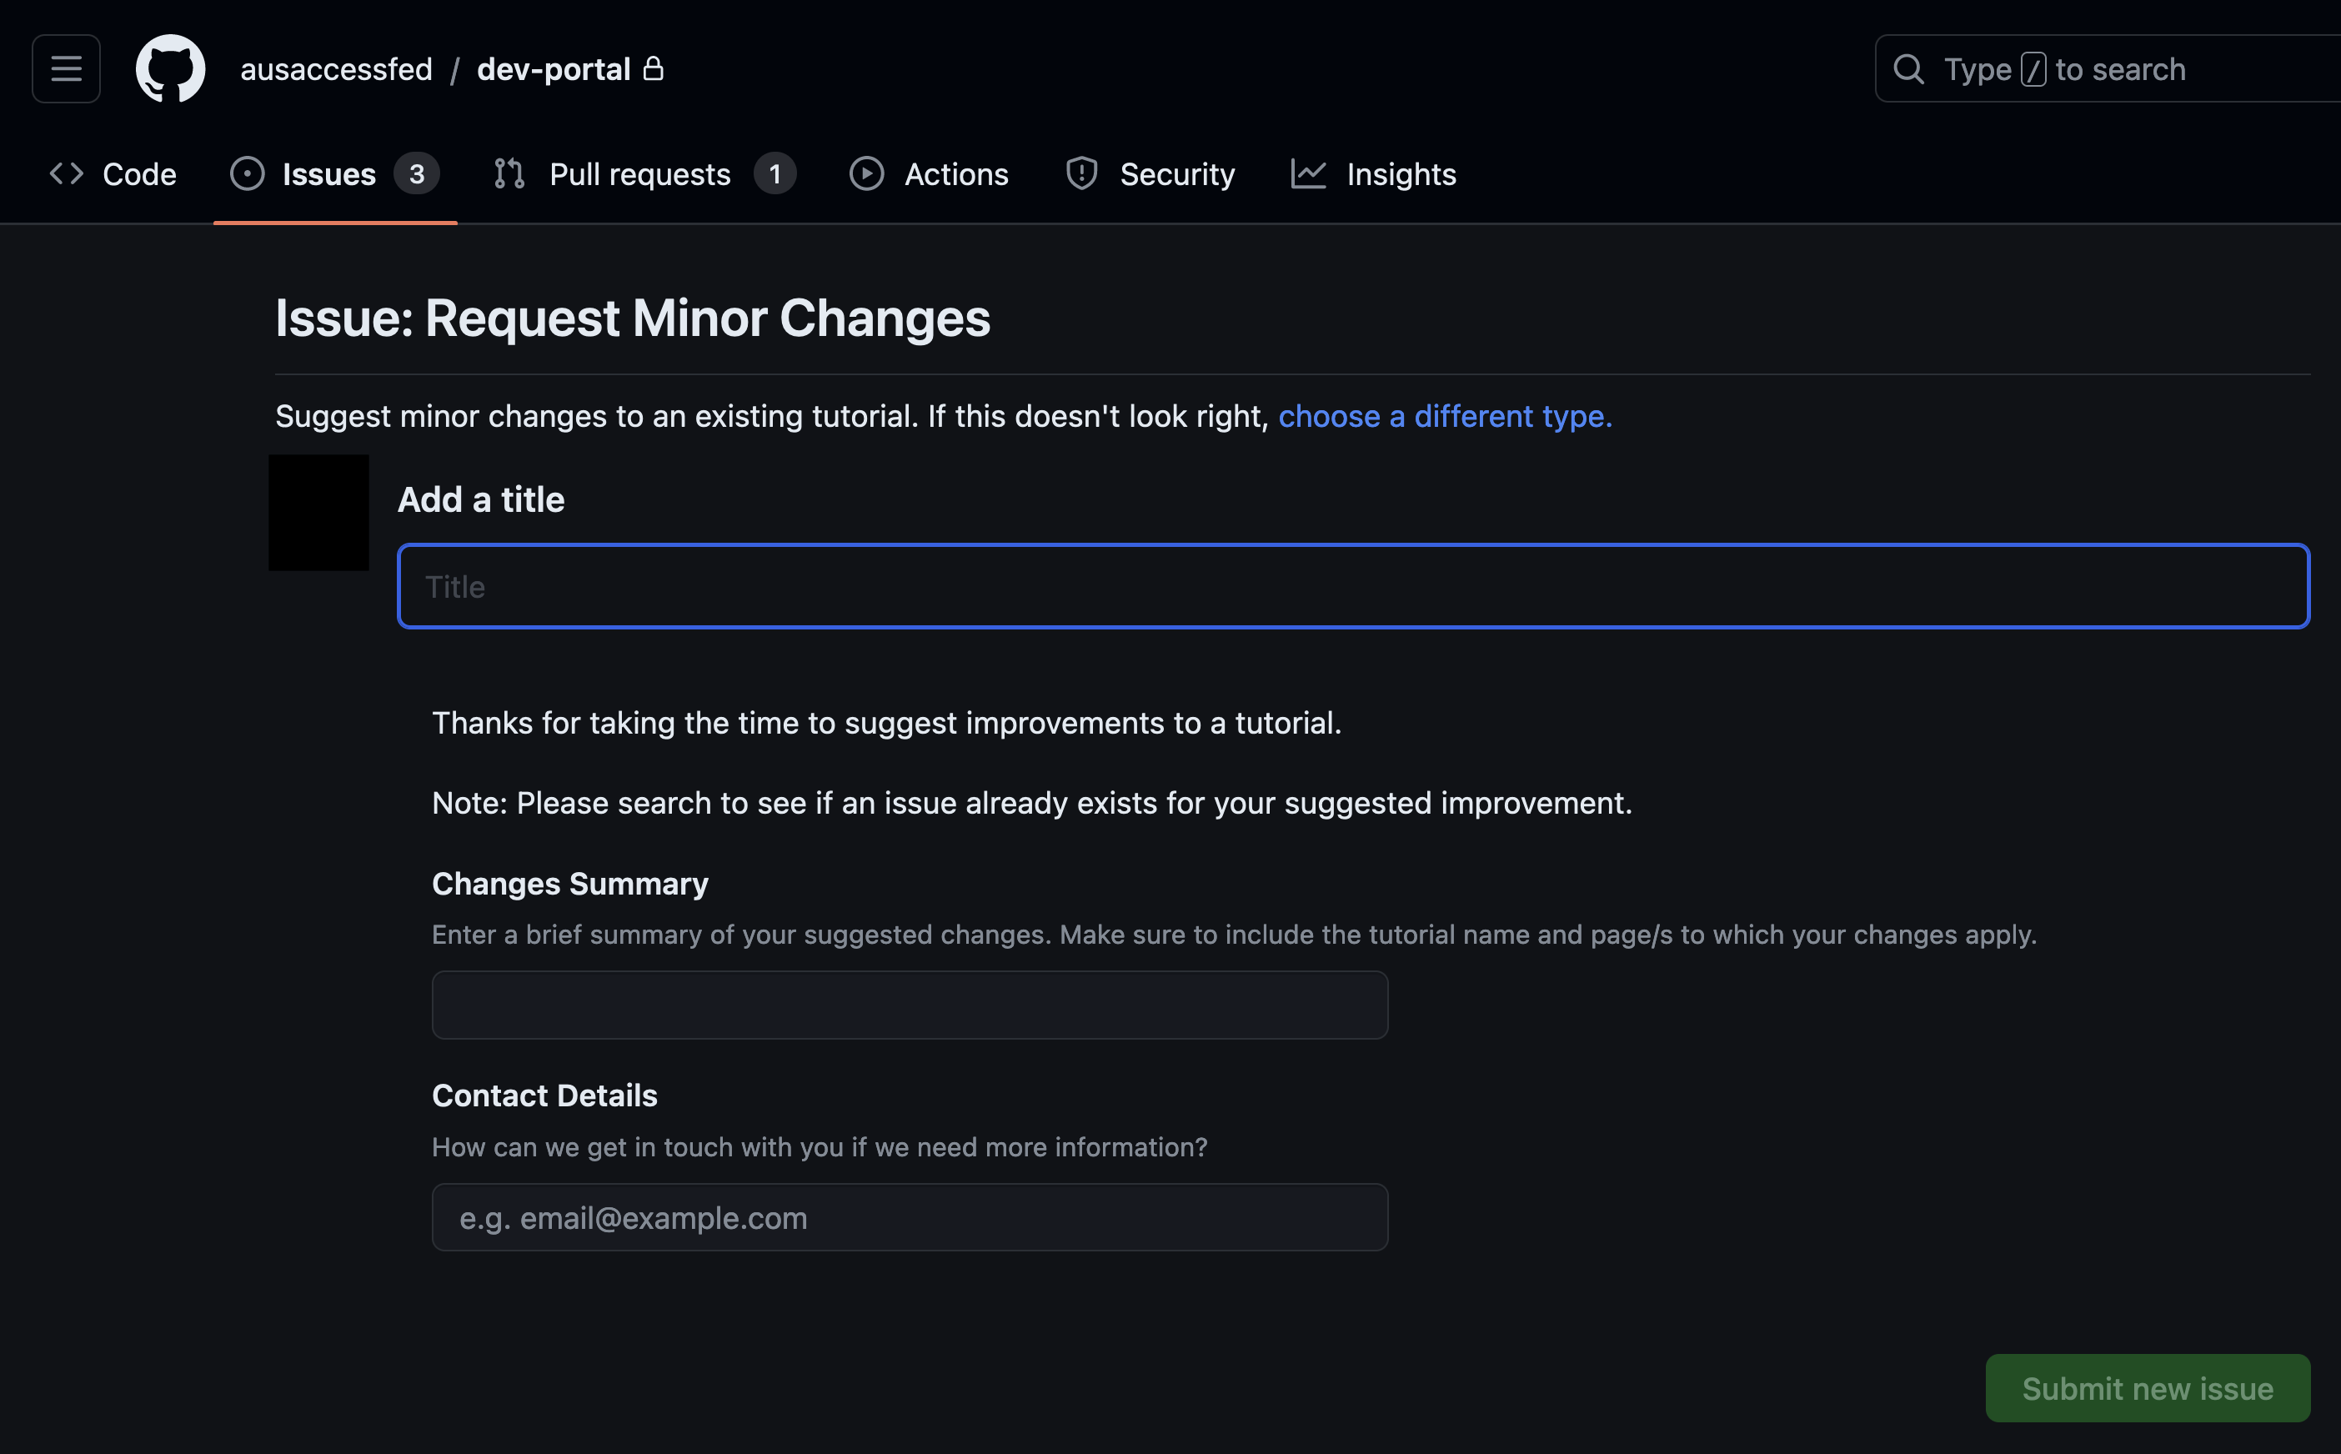2341x1454 pixels.
Task: Select the Pull requests tab
Action: tap(639, 173)
